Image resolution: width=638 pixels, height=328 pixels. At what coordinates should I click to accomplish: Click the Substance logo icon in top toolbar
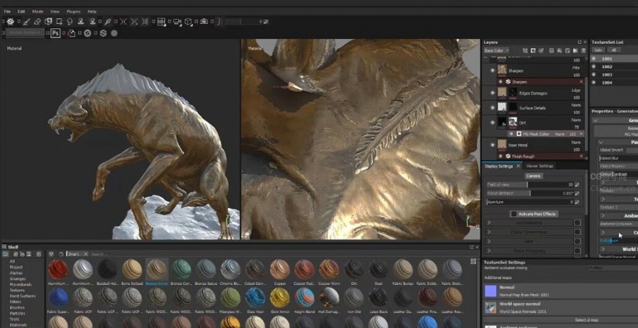(11, 21)
